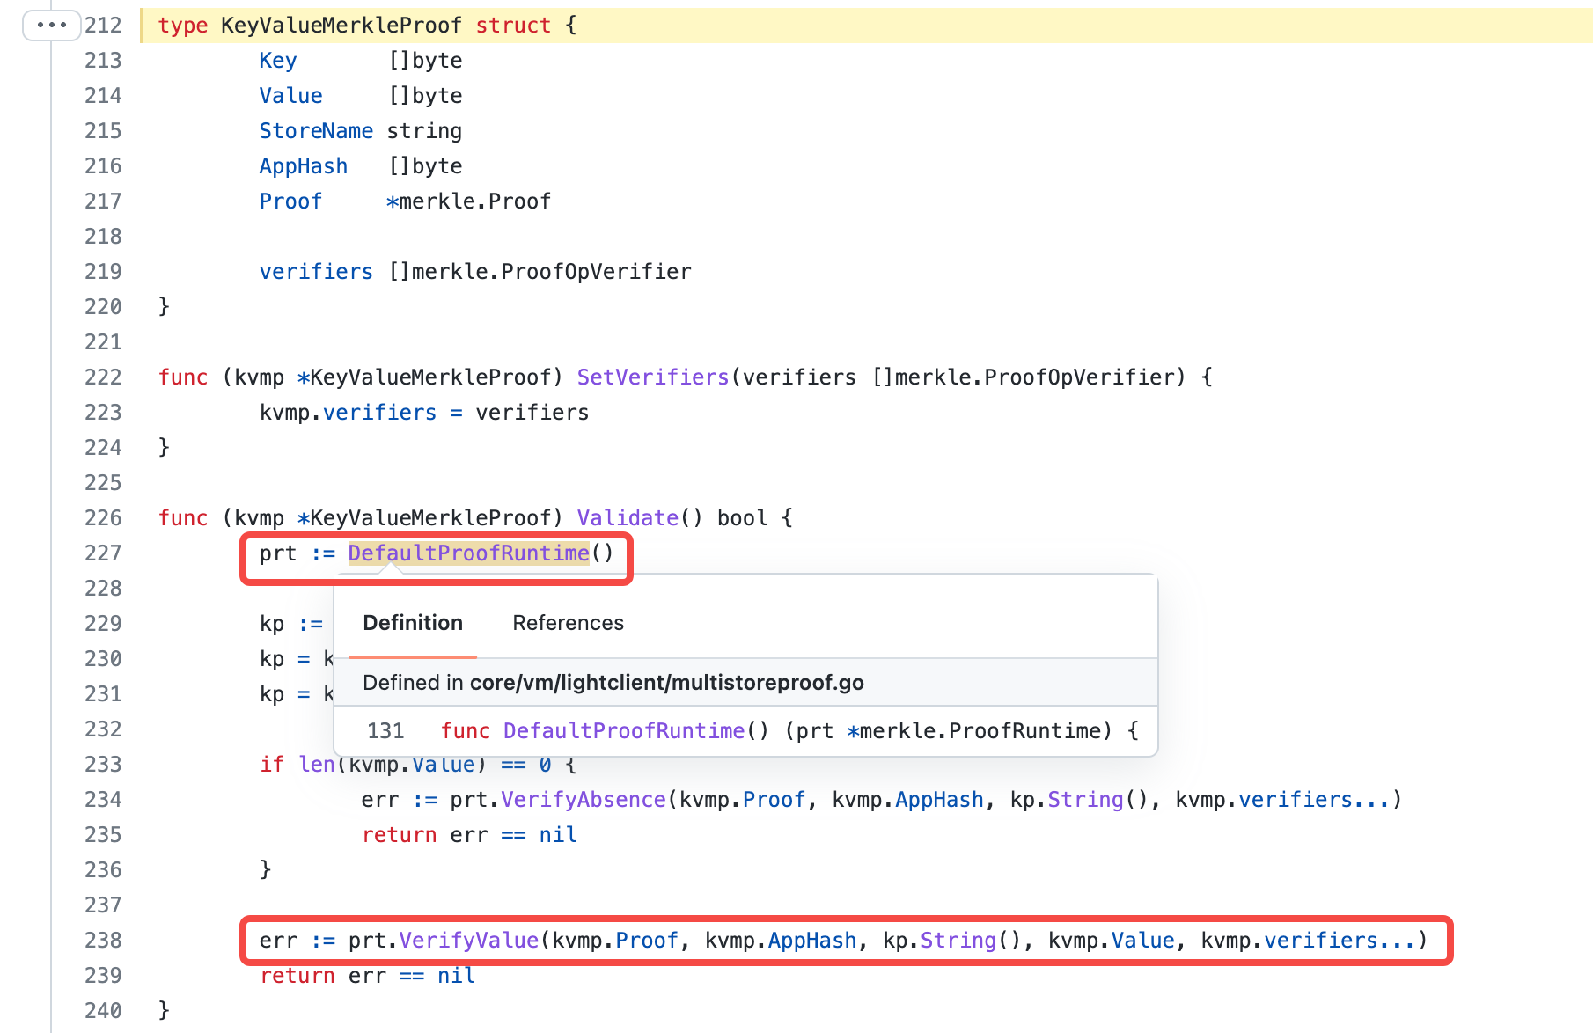Screen dimensions: 1593x1033
Task: Switch to the References tab
Action: 568,623
